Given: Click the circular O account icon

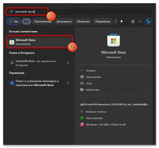Looking at the screenshot, I should (x=133, y=21).
